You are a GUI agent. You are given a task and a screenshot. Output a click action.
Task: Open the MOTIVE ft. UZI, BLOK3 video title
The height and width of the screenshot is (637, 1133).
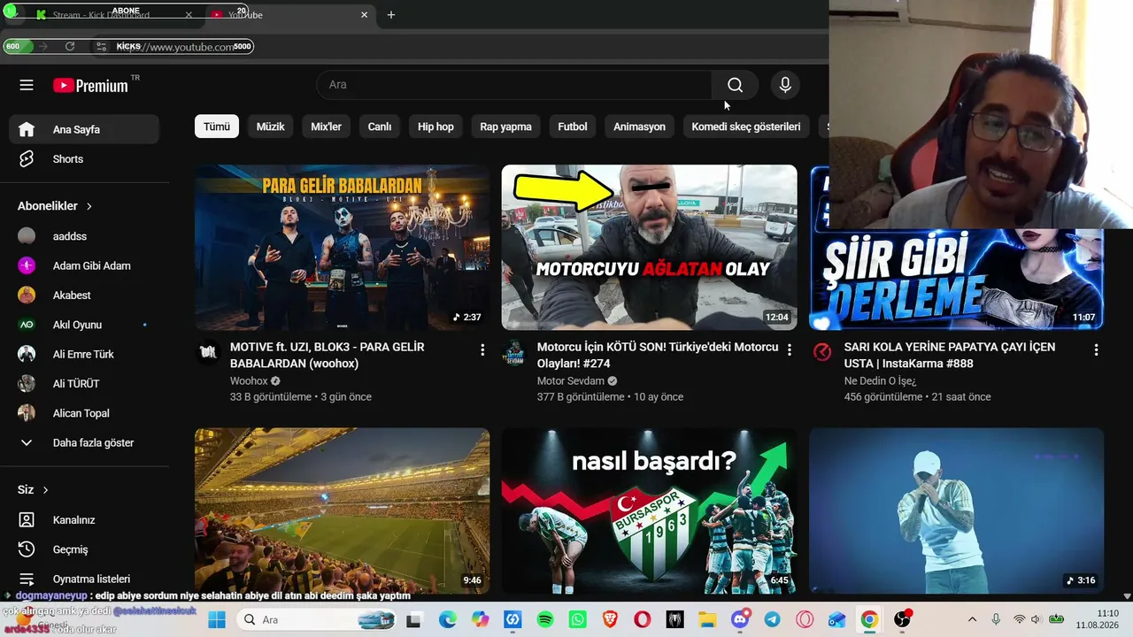pos(327,355)
